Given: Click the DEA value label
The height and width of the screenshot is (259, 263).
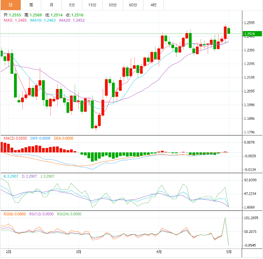Looking at the screenshot, I should pyautogui.click(x=64, y=138).
